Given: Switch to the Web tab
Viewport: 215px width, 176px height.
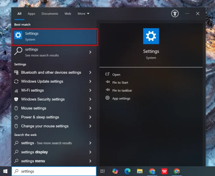Looking at the screenshot, I should coord(68,14).
